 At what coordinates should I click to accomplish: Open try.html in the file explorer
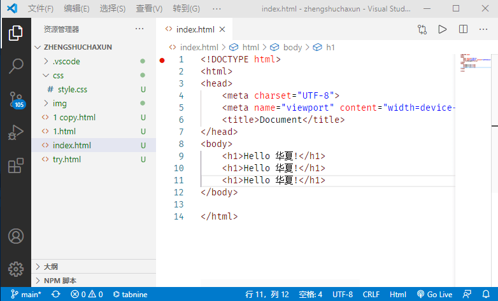(x=67, y=159)
